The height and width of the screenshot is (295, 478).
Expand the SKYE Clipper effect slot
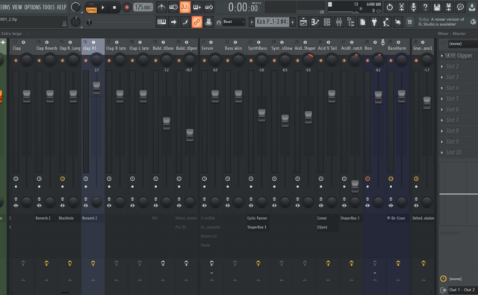(x=442, y=56)
